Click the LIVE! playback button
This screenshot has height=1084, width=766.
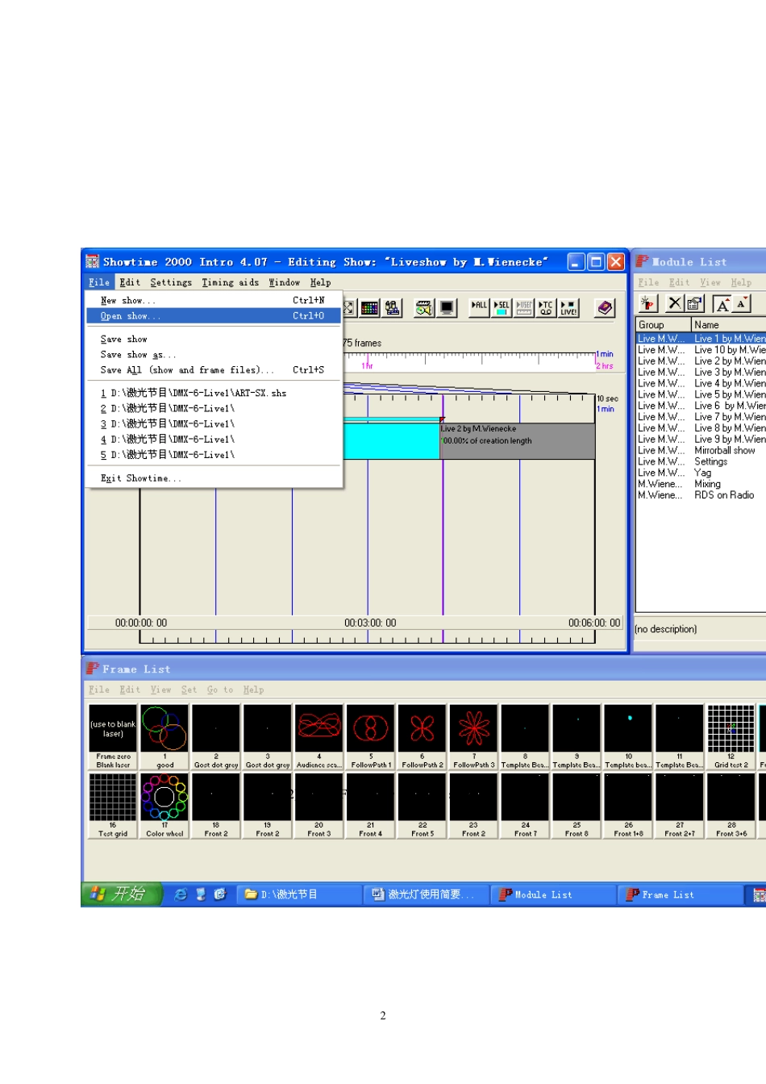coord(568,307)
